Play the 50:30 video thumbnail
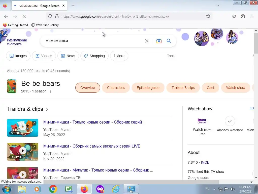This screenshot has height=194, width=258. click(23, 128)
